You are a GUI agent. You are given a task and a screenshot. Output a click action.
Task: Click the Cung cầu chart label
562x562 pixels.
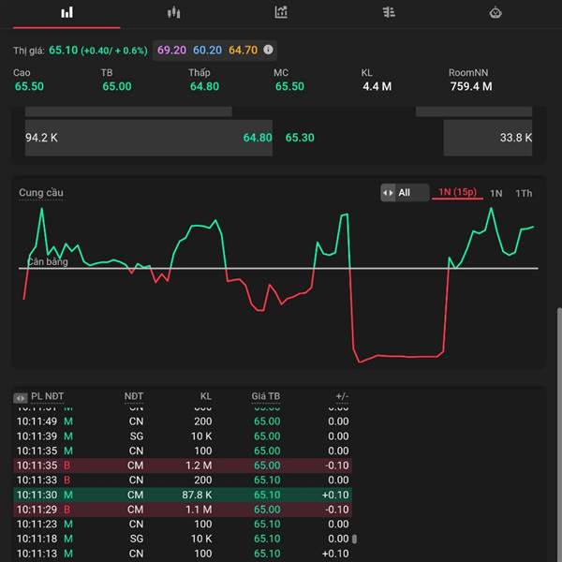point(41,193)
